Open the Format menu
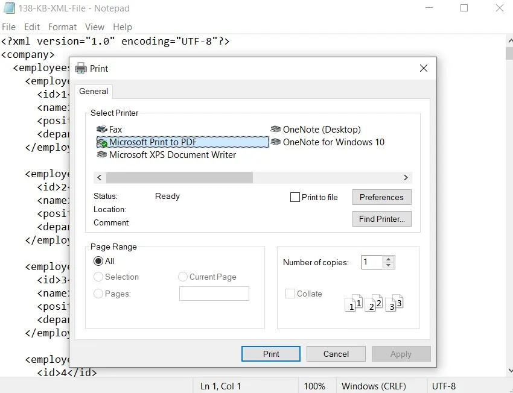 click(x=62, y=27)
